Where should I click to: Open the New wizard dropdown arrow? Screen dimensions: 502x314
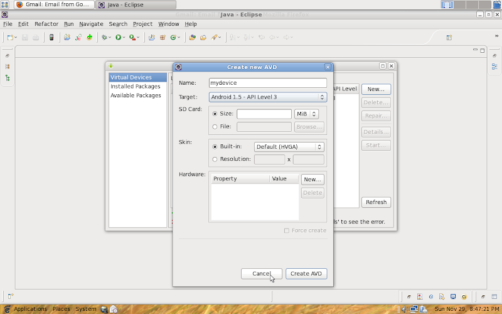coord(16,38)
